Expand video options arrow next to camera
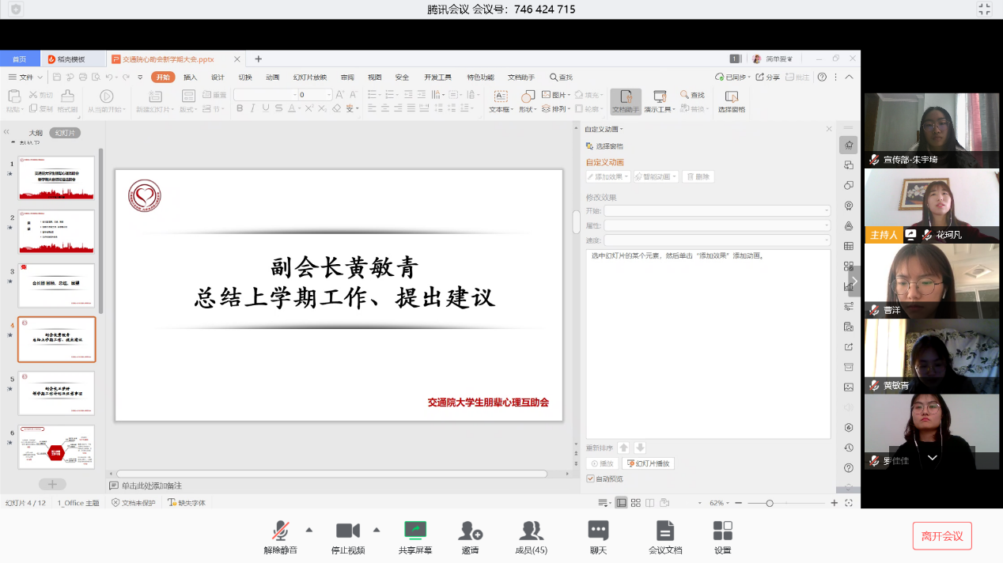This screenshot has height=563, width=1003. coord(377,530)
